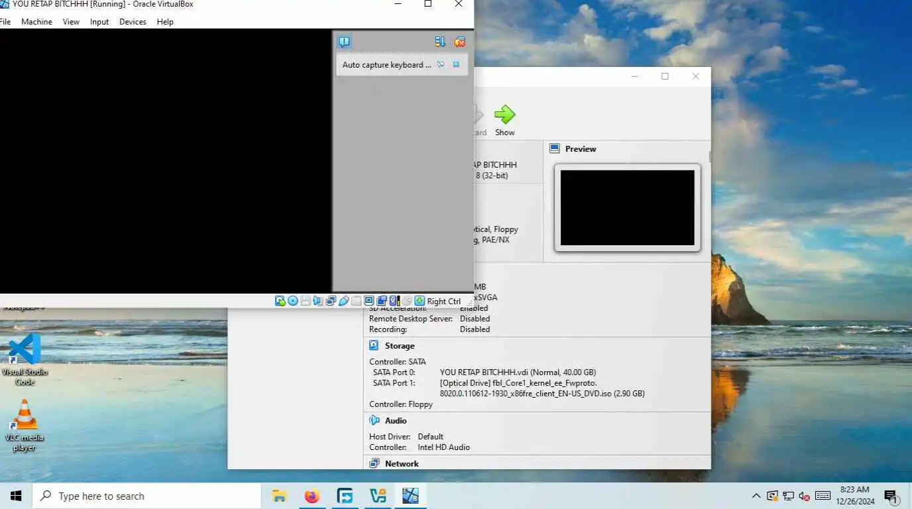This screenshot has width=912, height=509.
Task: Open File Explorer from taskbar
Action: [279, 496]
